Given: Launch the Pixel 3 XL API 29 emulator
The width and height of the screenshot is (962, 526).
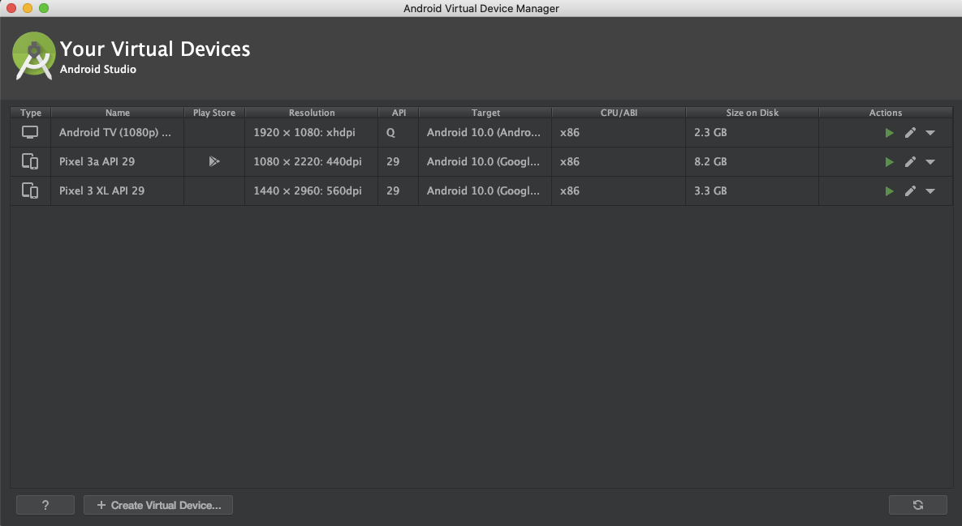Looking at the screenshot, I should point(889,191).
